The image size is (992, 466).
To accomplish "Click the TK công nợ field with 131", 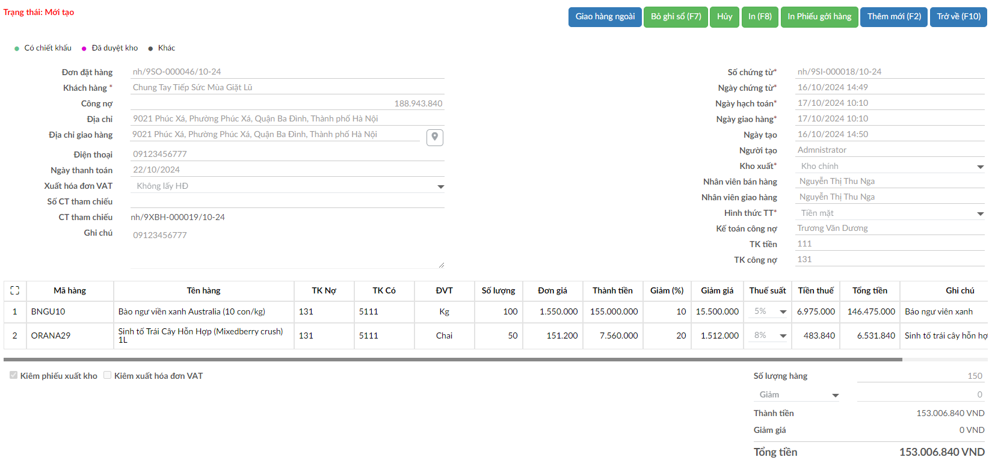I will [x=890, y=259].
